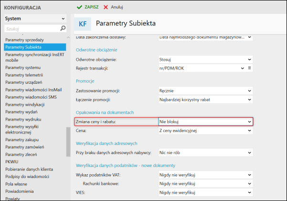Click the Promocje section heading
This screenshot has height=201, width=287.
pos(85,81)
